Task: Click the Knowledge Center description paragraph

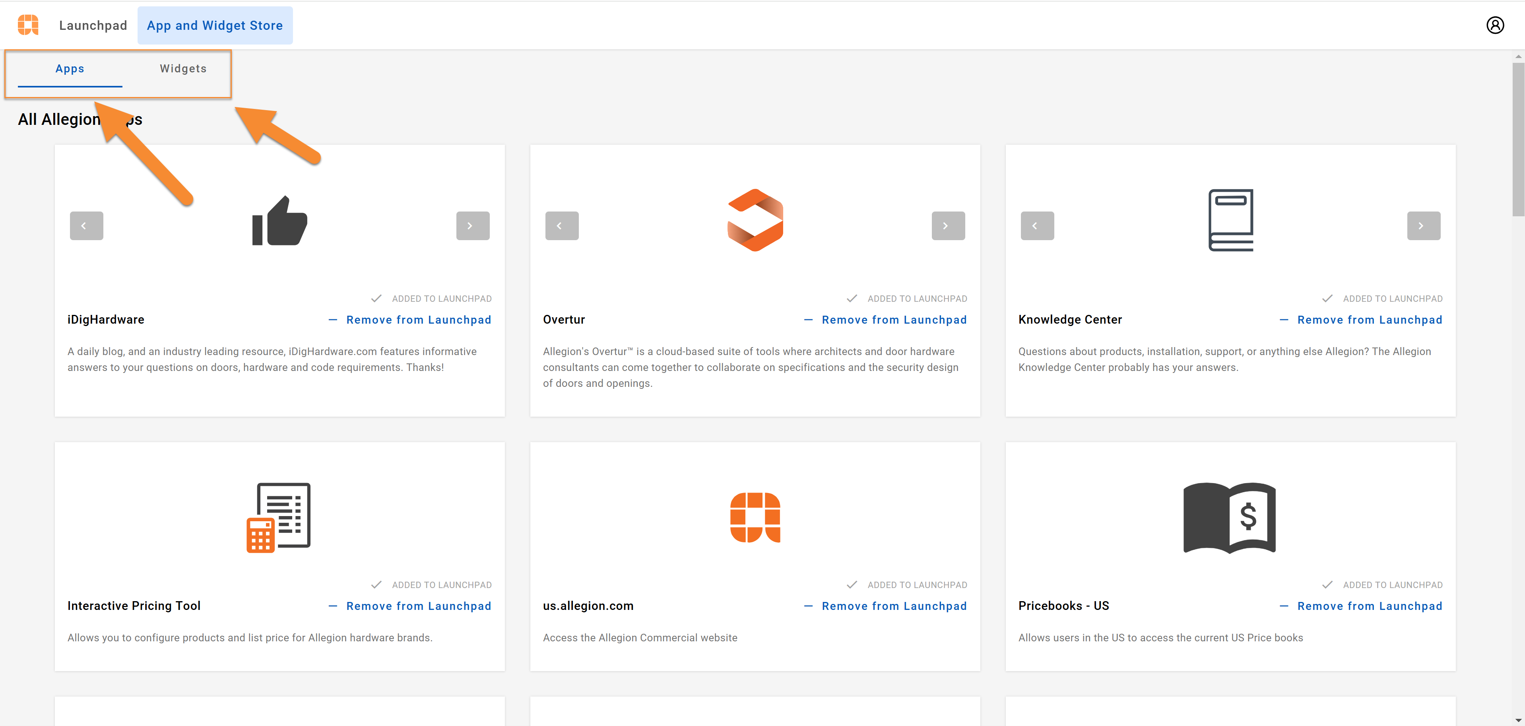Action: (x=1224, y=359)
